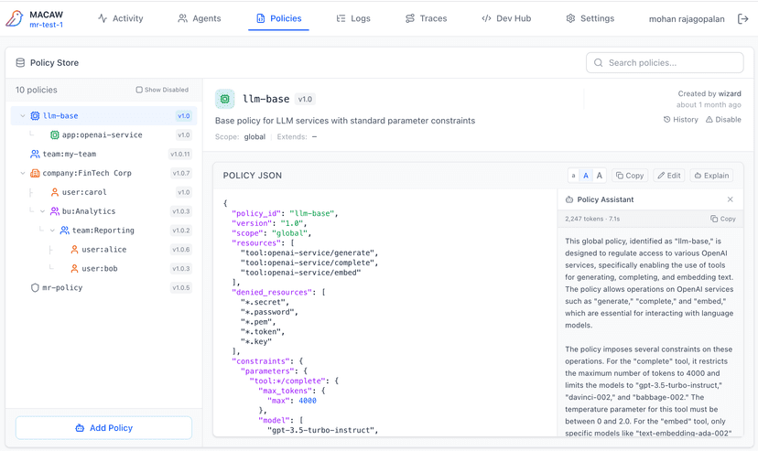
Task: Click the Add Policy button
Action: 103,427
